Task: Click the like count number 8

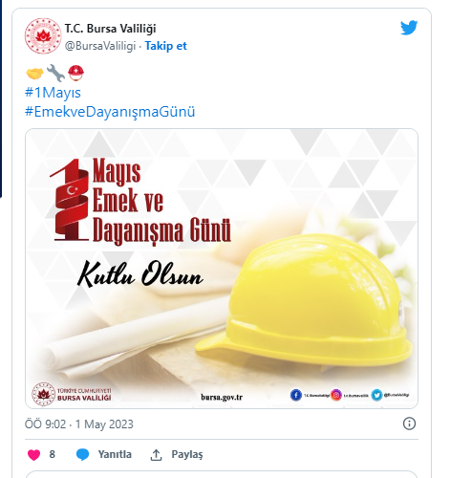Action: click(53, 454)
